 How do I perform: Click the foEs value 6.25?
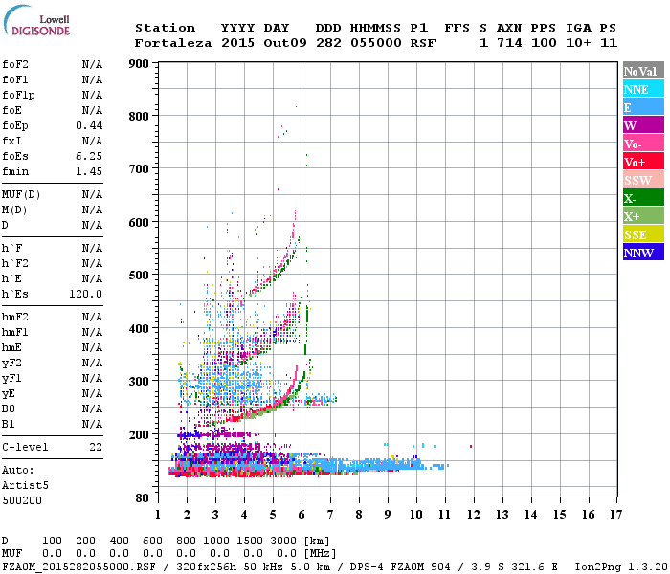[x=89, y=156]
